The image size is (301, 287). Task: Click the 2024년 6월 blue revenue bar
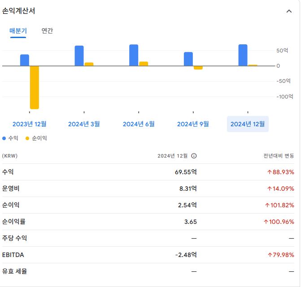(x=134, y=55)
